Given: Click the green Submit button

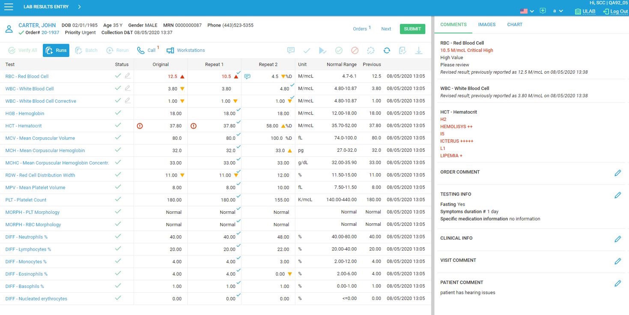Looking at the screenshot, I should pos(412,29).
